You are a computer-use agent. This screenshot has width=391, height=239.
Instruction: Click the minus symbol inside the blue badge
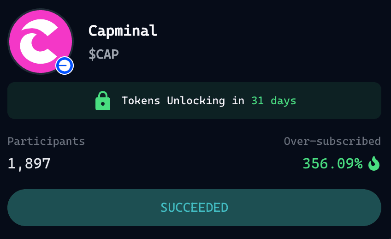65,66
